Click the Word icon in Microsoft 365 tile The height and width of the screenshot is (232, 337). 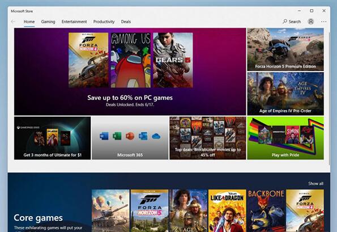click(x=104, y=136)
